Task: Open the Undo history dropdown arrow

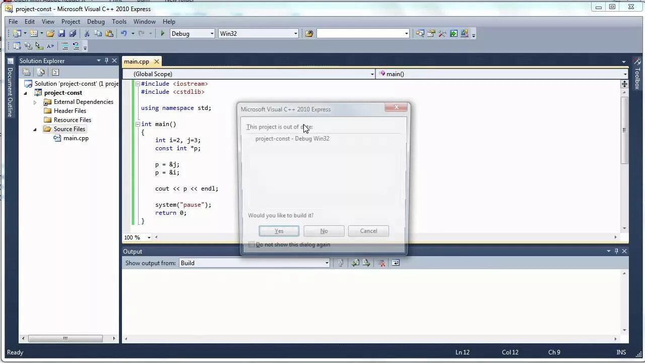Action: pyautogui.click(x=133, y=33)
